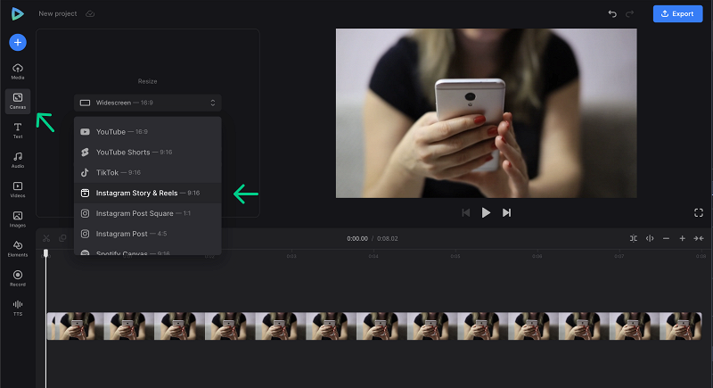
Task: Skip to the end of the video
Action: coord(506,212)
